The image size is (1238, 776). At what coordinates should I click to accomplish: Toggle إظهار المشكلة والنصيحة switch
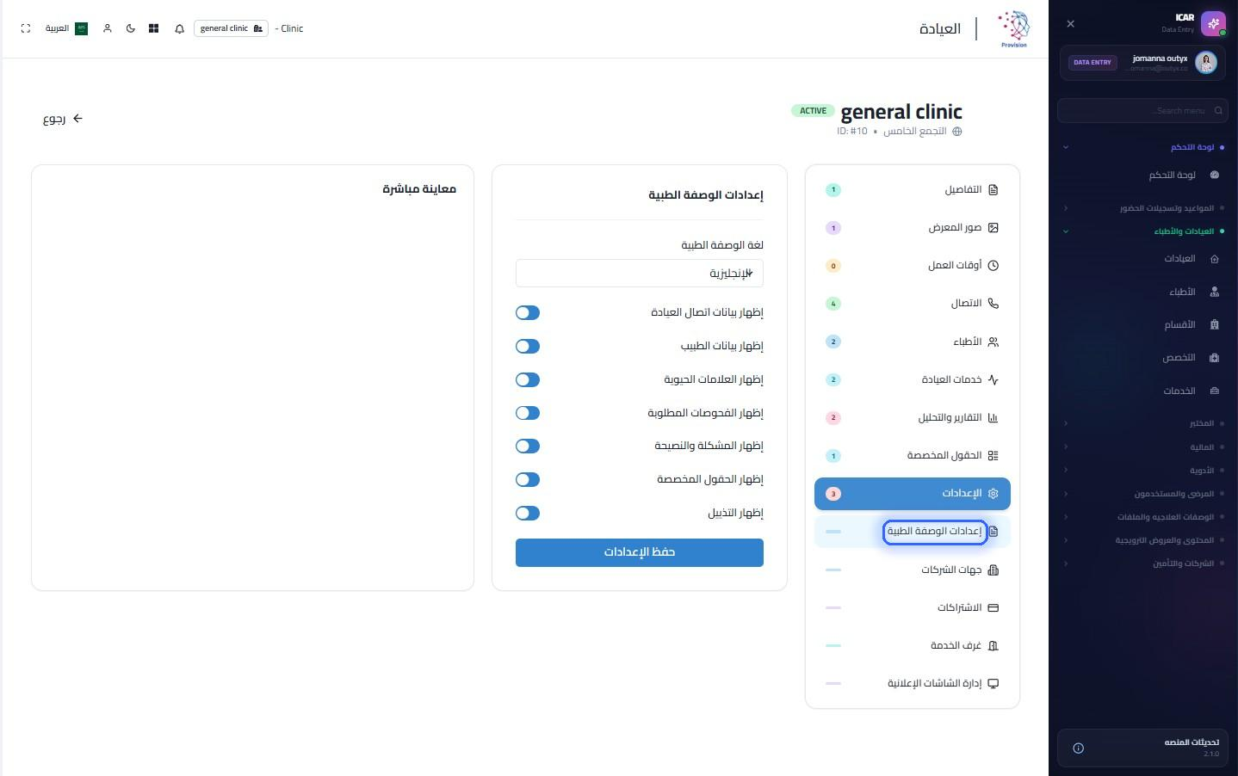pyautogui.click(x=528, y=447)
